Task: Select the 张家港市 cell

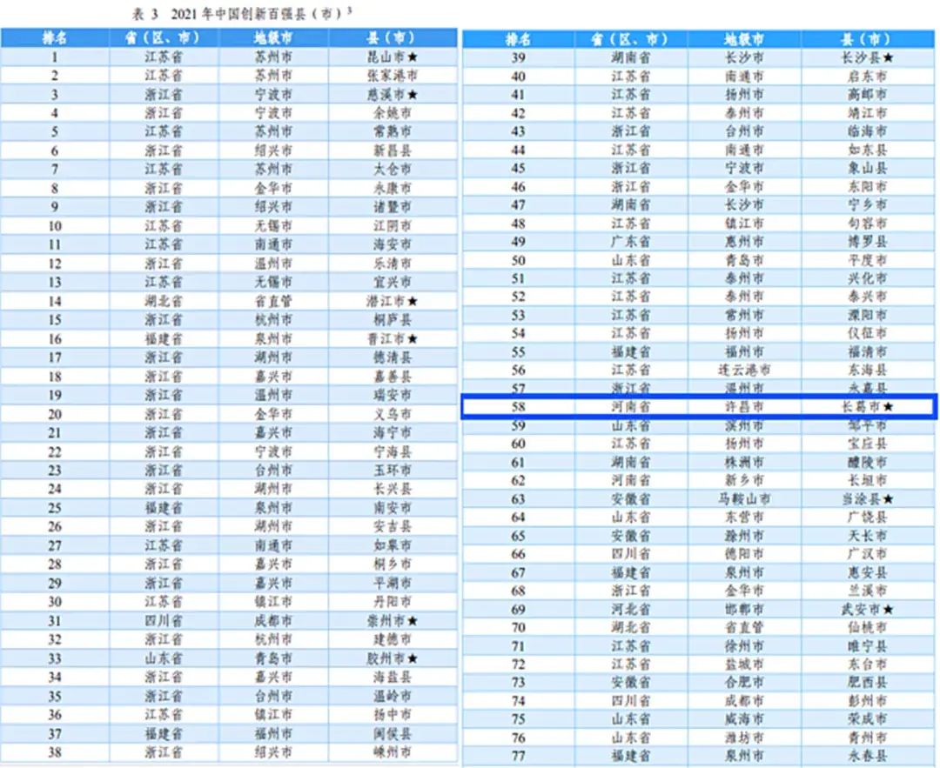Action: tap(392, 77)
